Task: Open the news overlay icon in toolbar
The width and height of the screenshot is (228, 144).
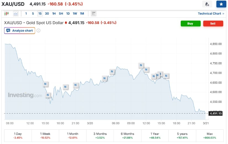Action: pyautogui.click(x=93, y=14)
